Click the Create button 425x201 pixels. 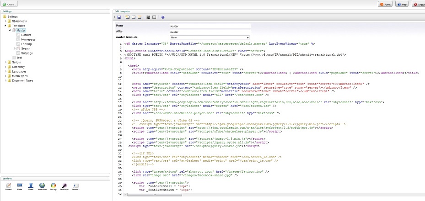(x=9, y=4)
